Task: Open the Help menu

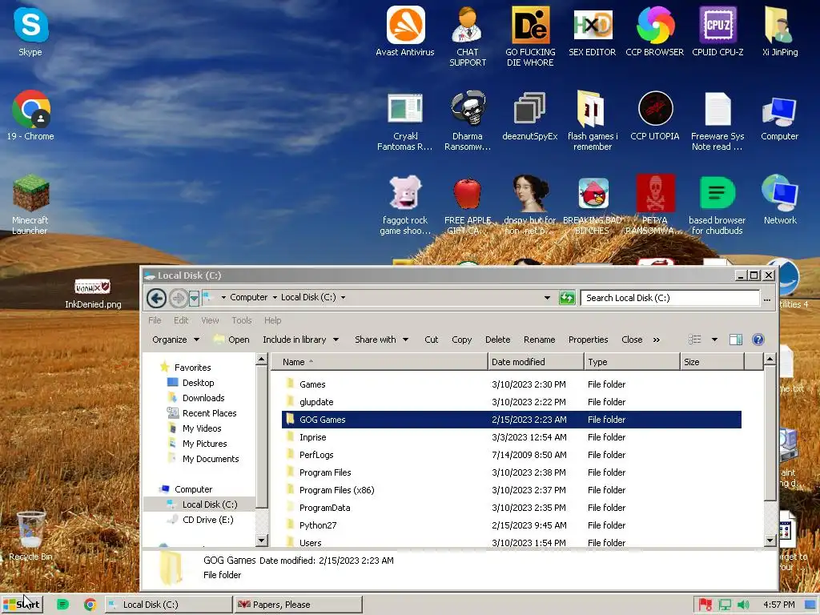Action: click(272, 320)
